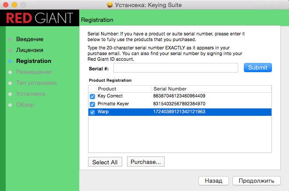
Task: Select the Key Correct product name
Action: coord(110,96)
